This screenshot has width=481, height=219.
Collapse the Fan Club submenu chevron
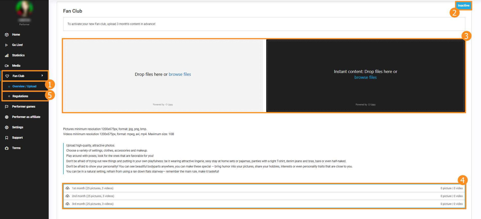pos(42,76)
